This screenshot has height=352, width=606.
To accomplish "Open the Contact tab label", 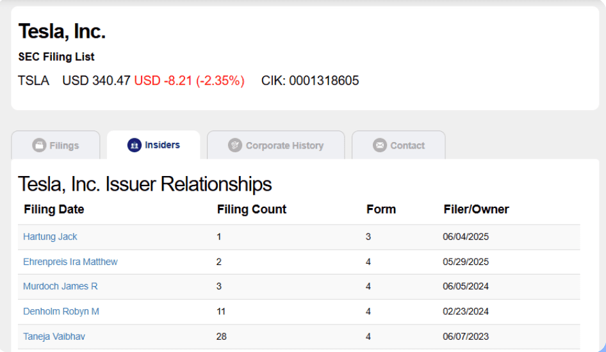I will [407, 146].
